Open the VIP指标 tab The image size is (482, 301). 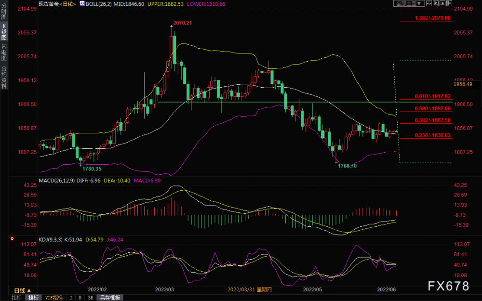pos(54,298)
